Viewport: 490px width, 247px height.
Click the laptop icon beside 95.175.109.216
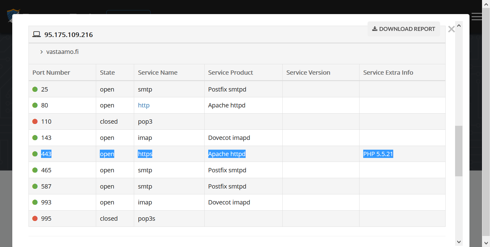[x=36, y=34]
